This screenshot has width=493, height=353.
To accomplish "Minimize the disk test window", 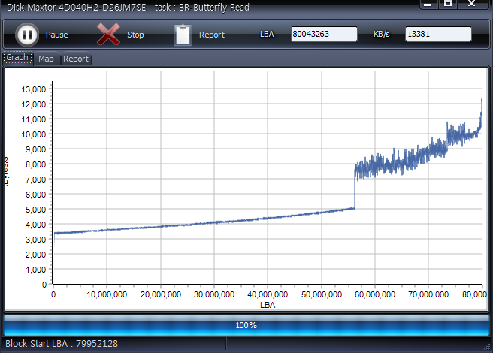I will pyautogui.click(x=427, y=5).
